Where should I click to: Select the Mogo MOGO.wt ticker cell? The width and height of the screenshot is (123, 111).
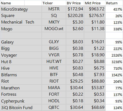click(54, 29)
